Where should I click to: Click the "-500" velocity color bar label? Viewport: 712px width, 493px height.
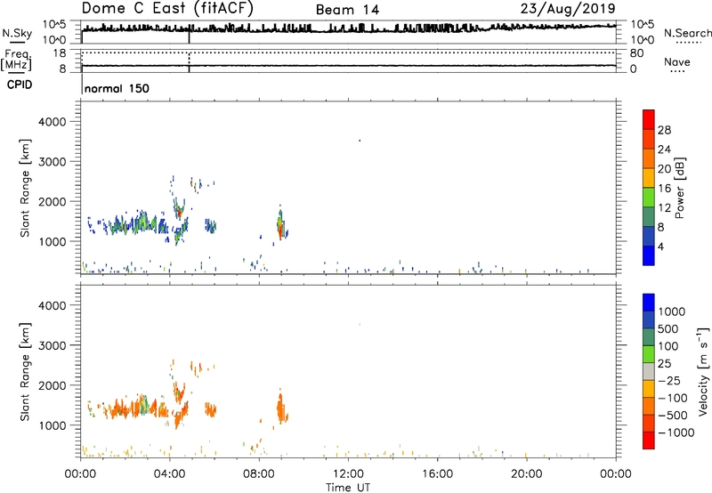click(673, 416)
